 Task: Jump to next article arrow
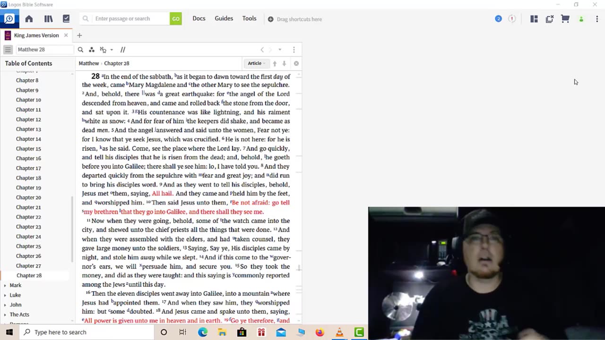point(284,63)
